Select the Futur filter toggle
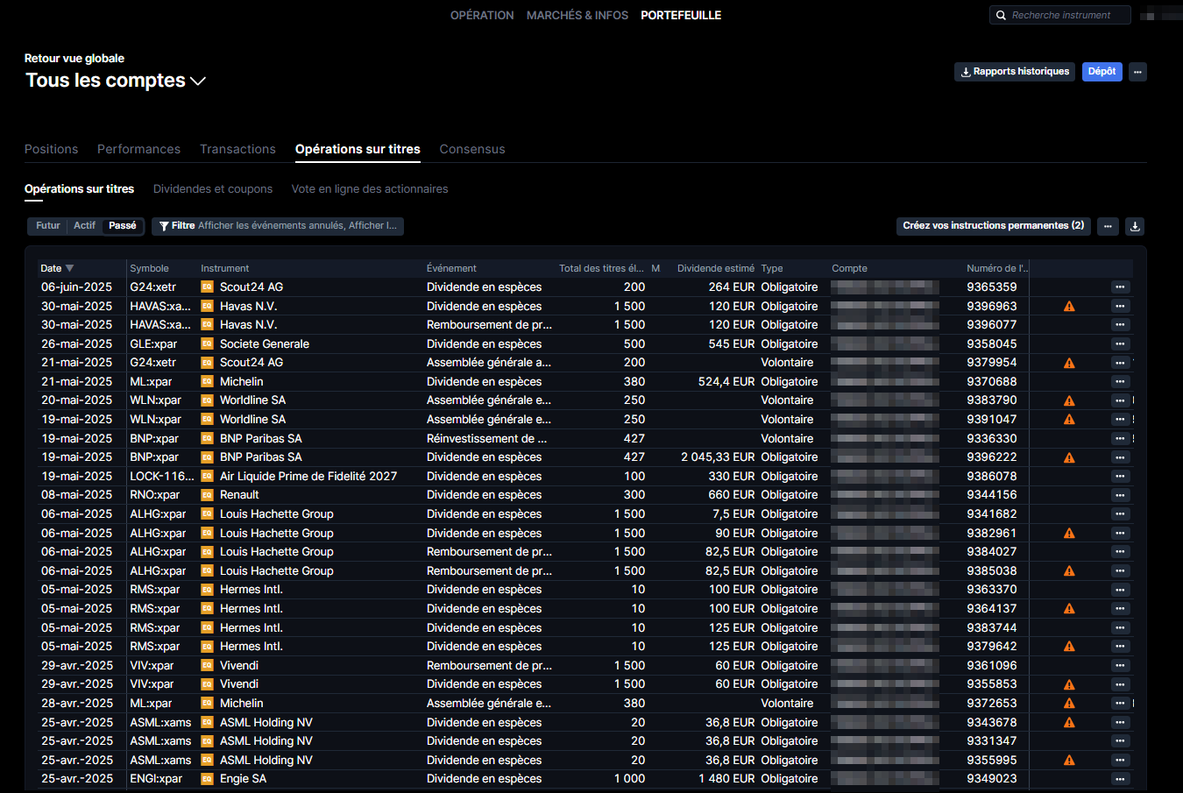 48,226
